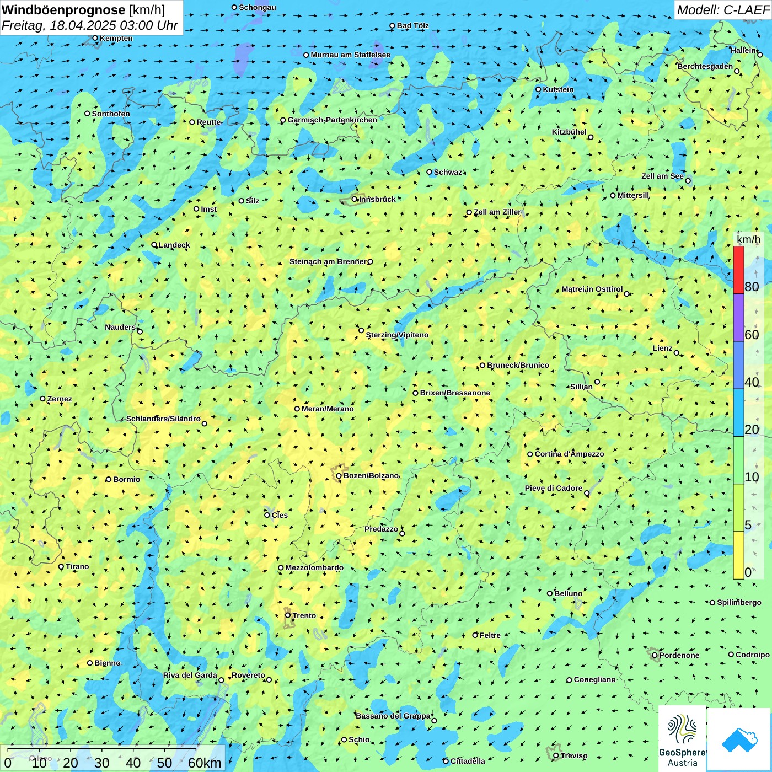The width and height of the screenshot is (772, 772).
Task: Click the Spilimbergo label
Action: pos(739,602)
